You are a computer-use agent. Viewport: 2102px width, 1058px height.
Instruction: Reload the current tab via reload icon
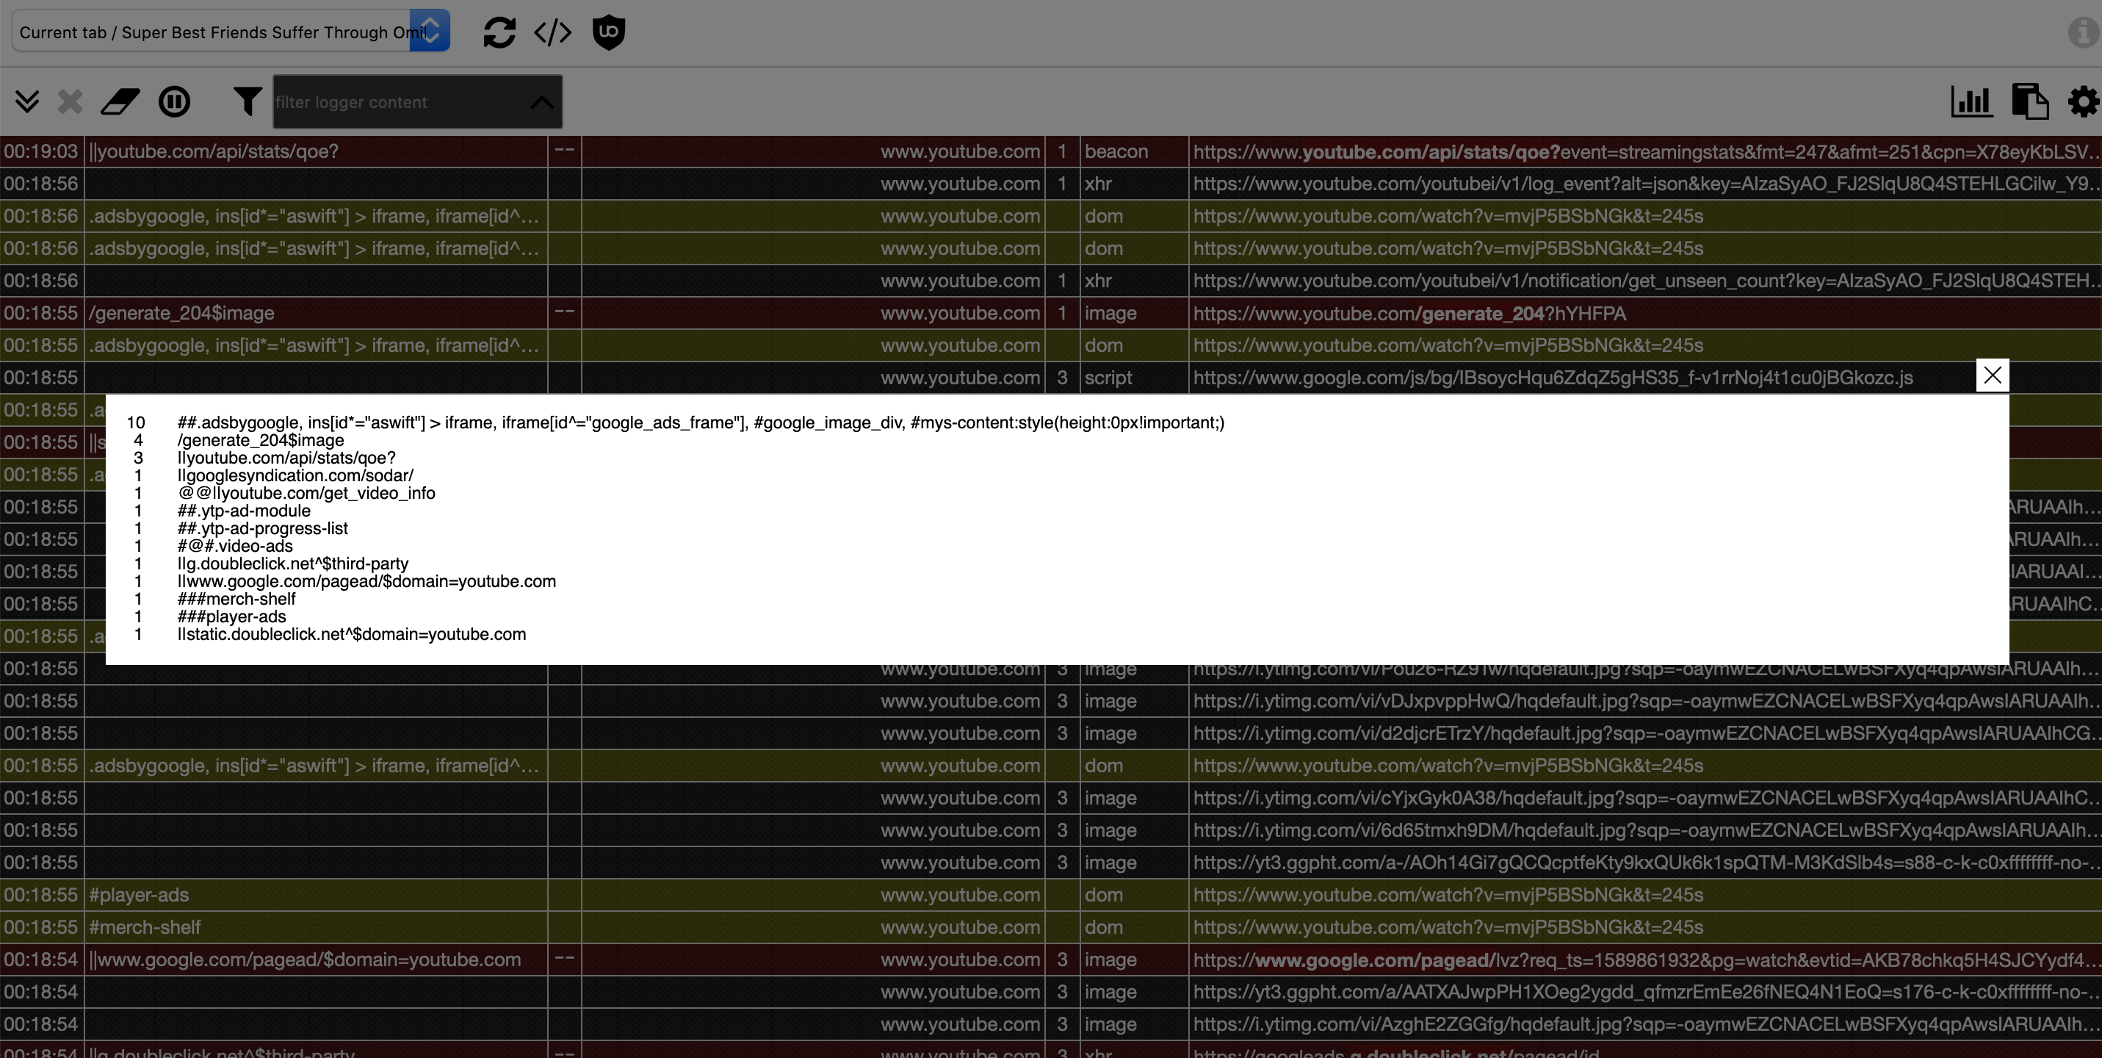pos(500,32)
